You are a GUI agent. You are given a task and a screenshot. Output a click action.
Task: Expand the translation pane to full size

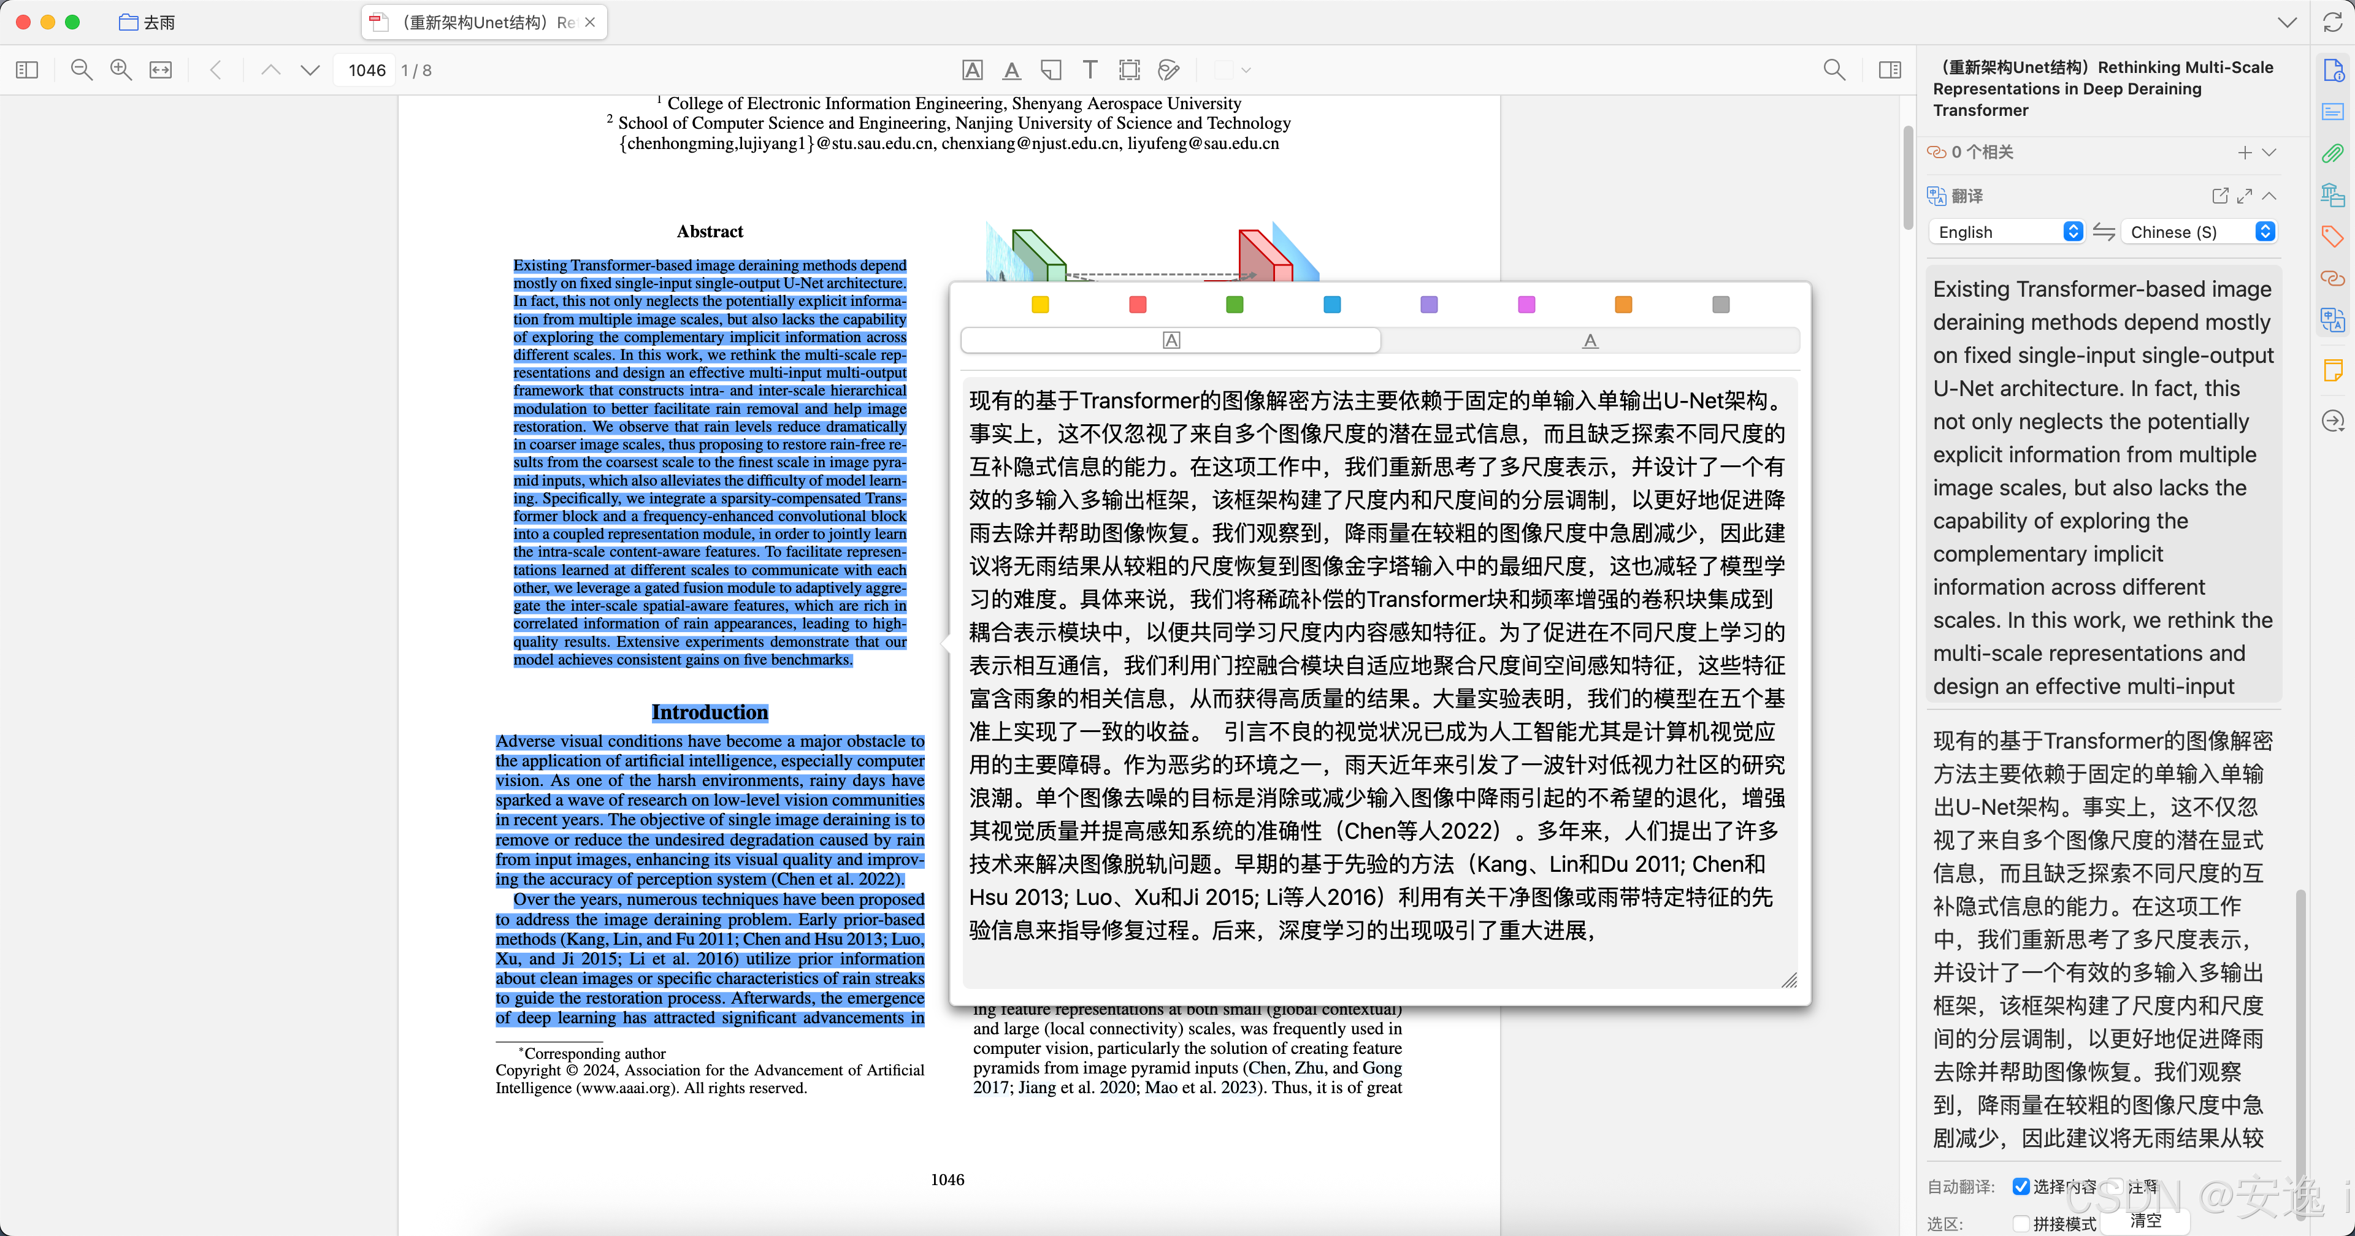point(2245,196)
